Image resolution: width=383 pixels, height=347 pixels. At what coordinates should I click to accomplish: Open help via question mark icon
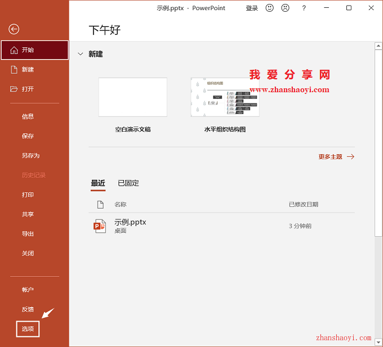pyautogui.click(x=304, y=8)
